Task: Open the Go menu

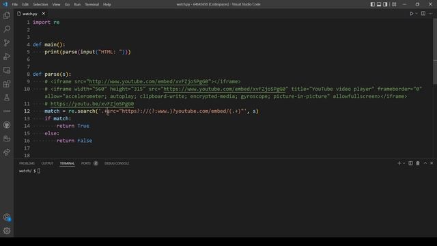Action: [67, 5]
